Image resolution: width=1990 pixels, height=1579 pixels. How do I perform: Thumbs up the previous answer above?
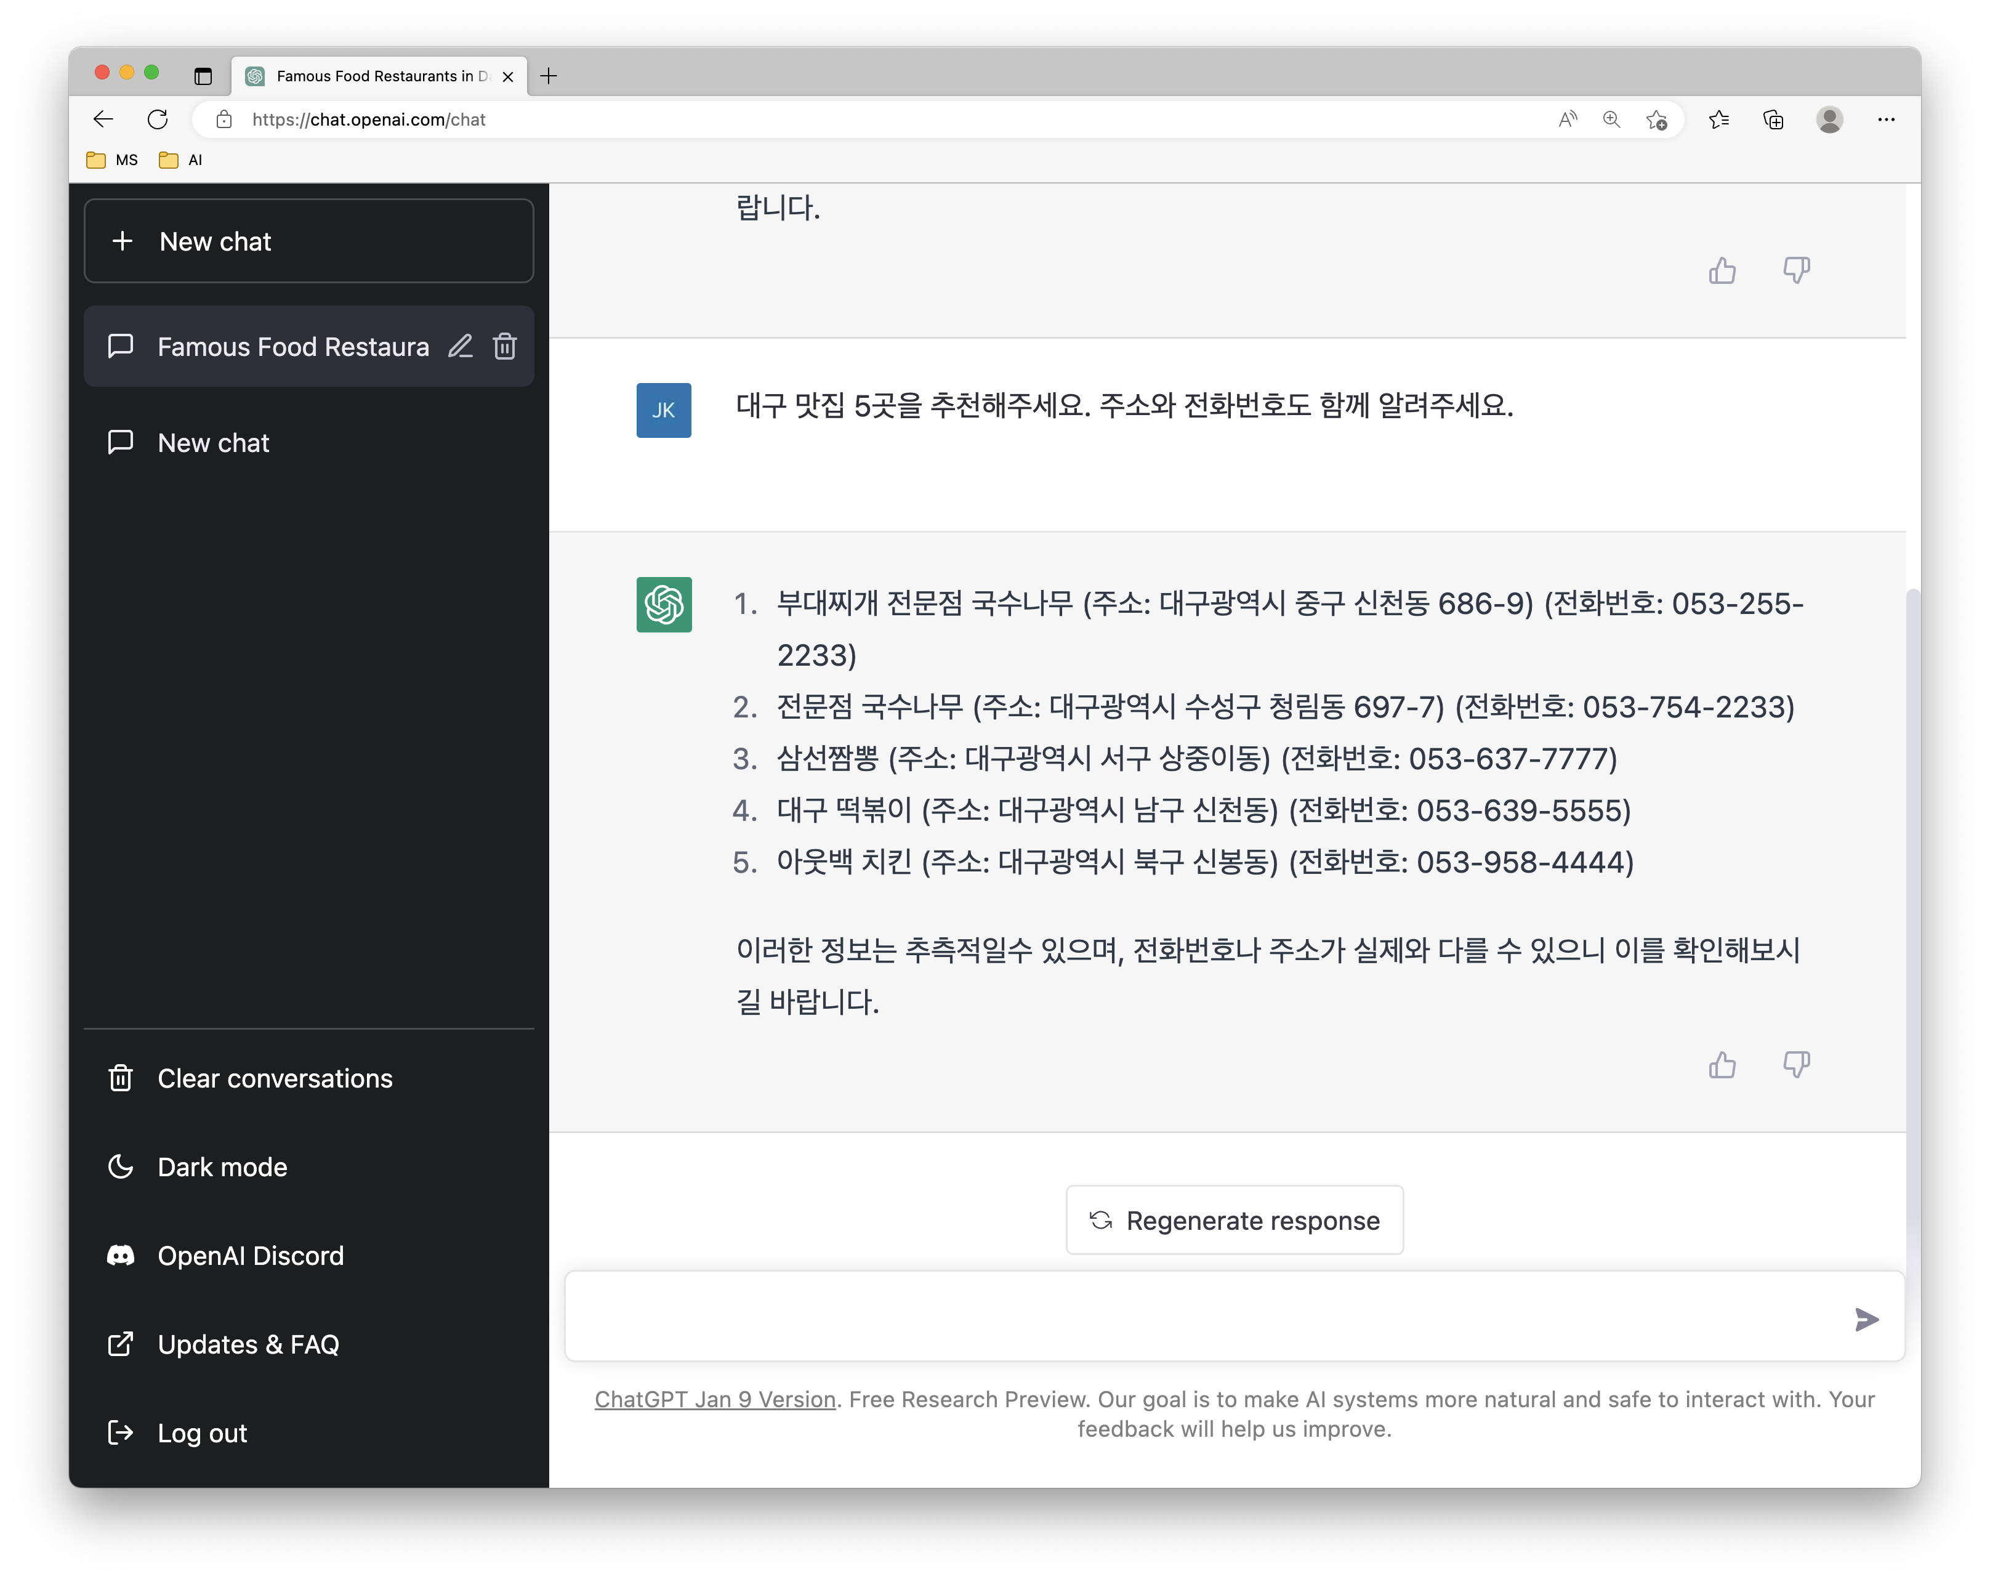click(1722, 270)
